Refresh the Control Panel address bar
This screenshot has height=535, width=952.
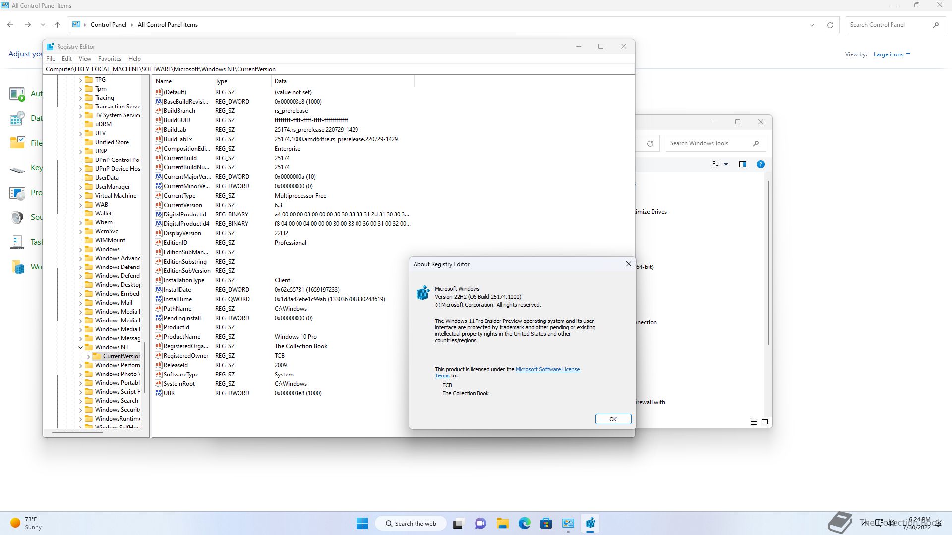[x=830, y=25]
